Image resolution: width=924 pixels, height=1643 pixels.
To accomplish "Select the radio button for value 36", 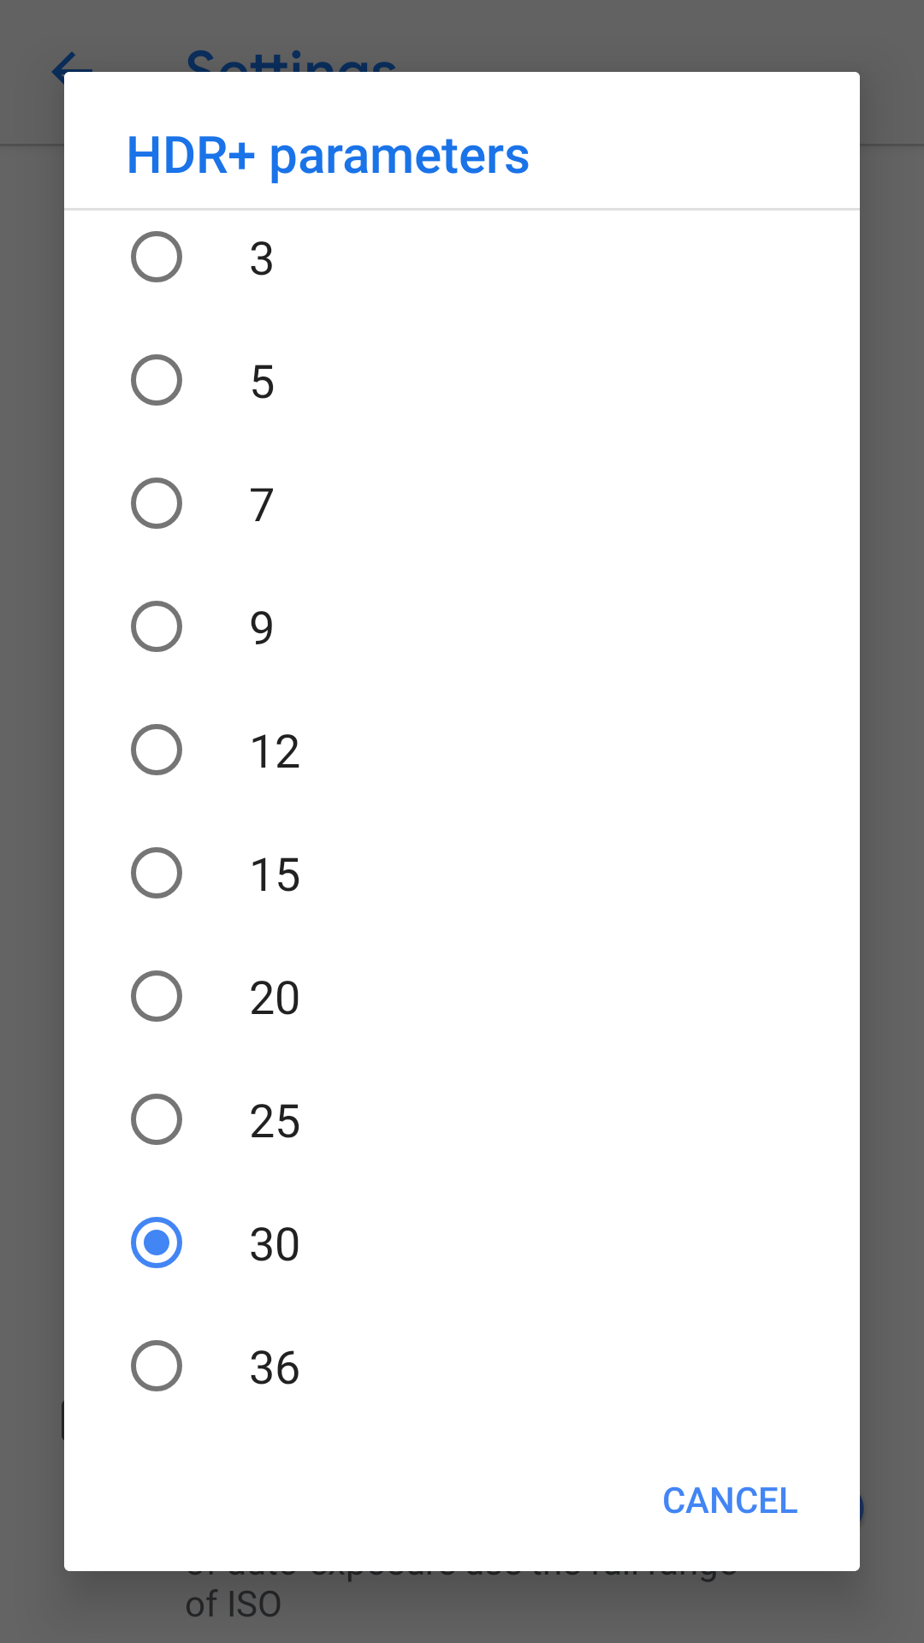I will (157, 1366).
